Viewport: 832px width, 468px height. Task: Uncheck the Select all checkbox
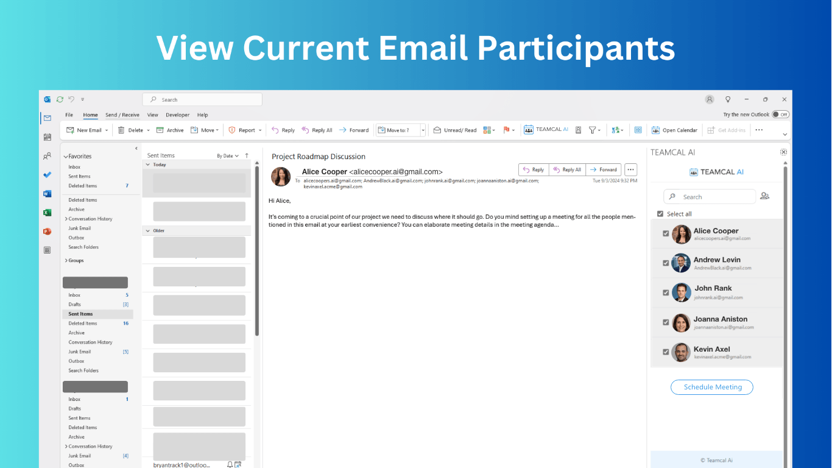pos(660,214)
